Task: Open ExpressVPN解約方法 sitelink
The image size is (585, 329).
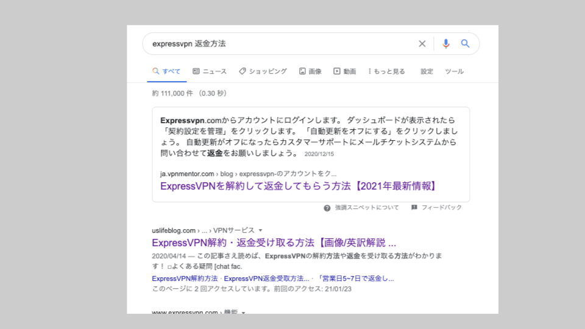Action: pyautogui.click(x=185, y=278)
